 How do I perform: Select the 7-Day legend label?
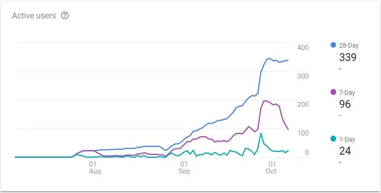347,93
